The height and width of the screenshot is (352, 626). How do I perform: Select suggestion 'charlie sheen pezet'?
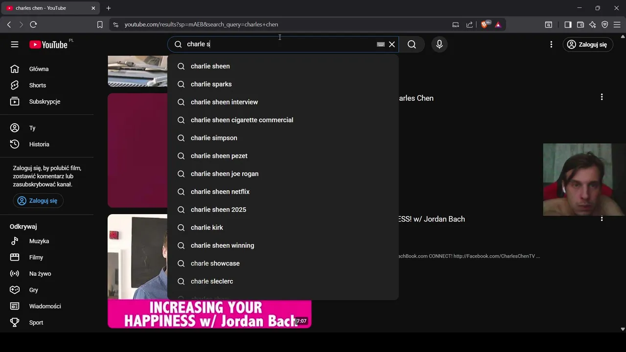click(283, 156)
